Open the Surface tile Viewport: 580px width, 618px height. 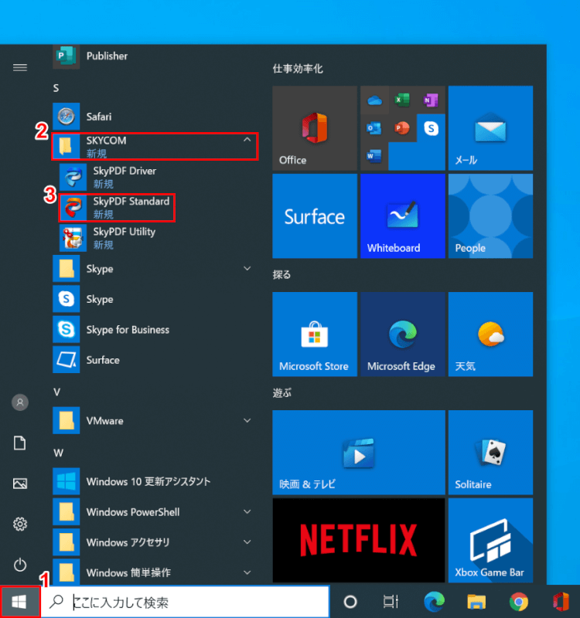(x=315, y=216)
